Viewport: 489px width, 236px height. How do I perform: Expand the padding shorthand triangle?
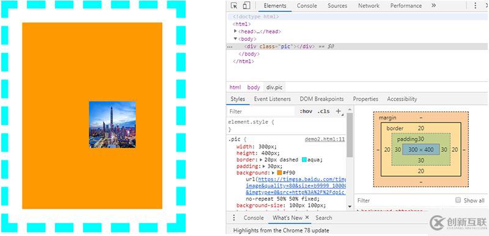(265, 166)
